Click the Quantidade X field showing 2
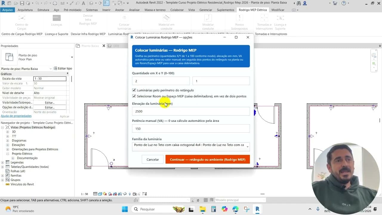This screenshot has width=382, height=215. pyautogui.click(x=161, y=81)
